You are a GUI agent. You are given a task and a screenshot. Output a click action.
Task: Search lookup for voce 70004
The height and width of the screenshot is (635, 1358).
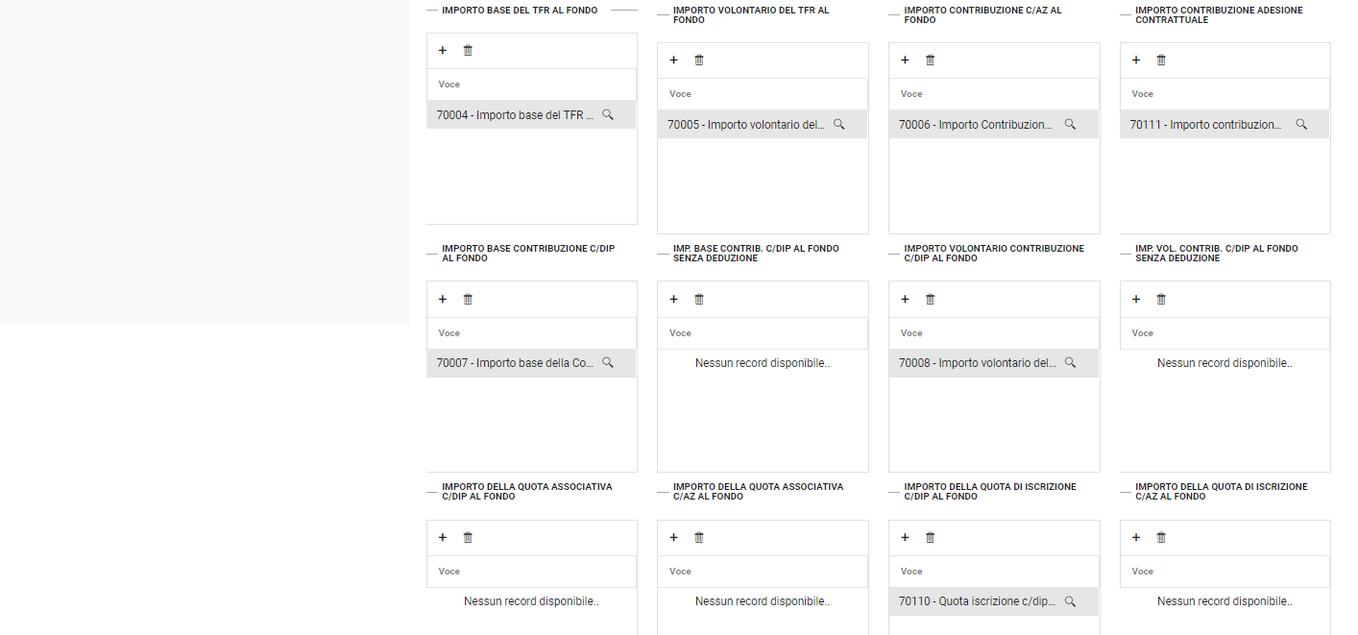(608, 114)
